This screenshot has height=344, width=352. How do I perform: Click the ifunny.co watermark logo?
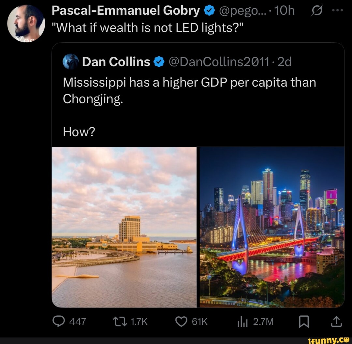coord(329,339)
